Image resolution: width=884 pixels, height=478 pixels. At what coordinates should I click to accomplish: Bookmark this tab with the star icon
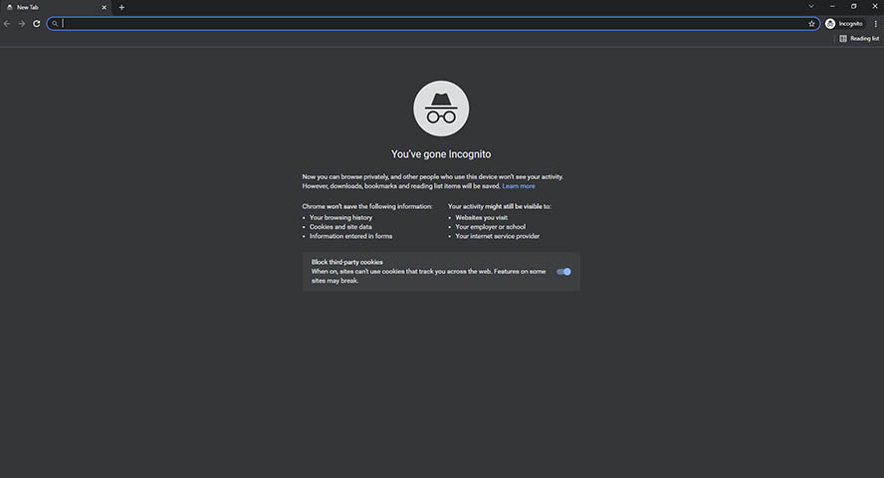[x=811, y=23]
